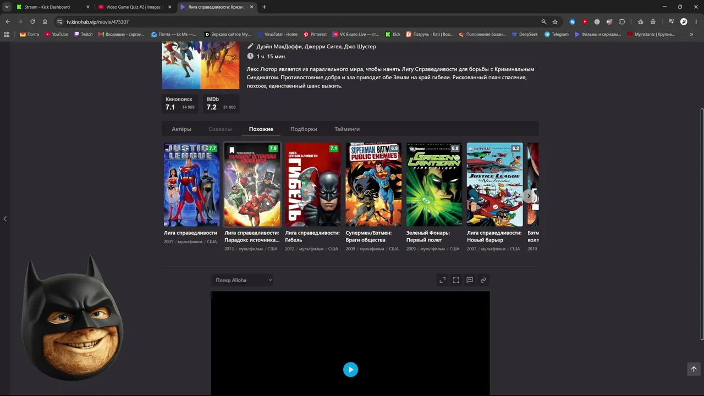Open the Extensions puzzle menu
Viewport: 704px width, 396px height.
pos(622,21)
